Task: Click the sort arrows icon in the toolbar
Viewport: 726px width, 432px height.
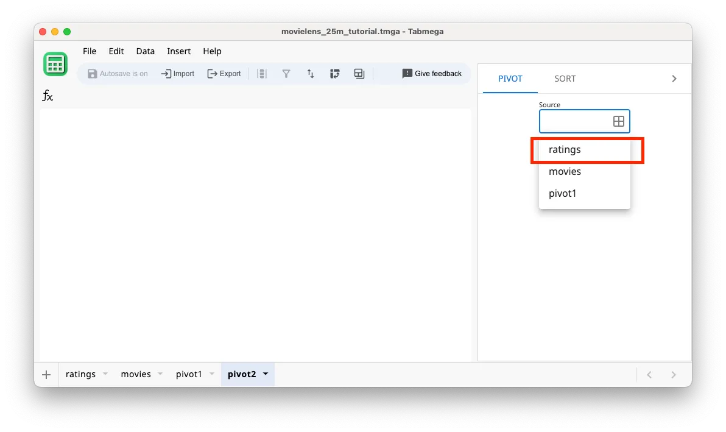Action: pos(311,73)
